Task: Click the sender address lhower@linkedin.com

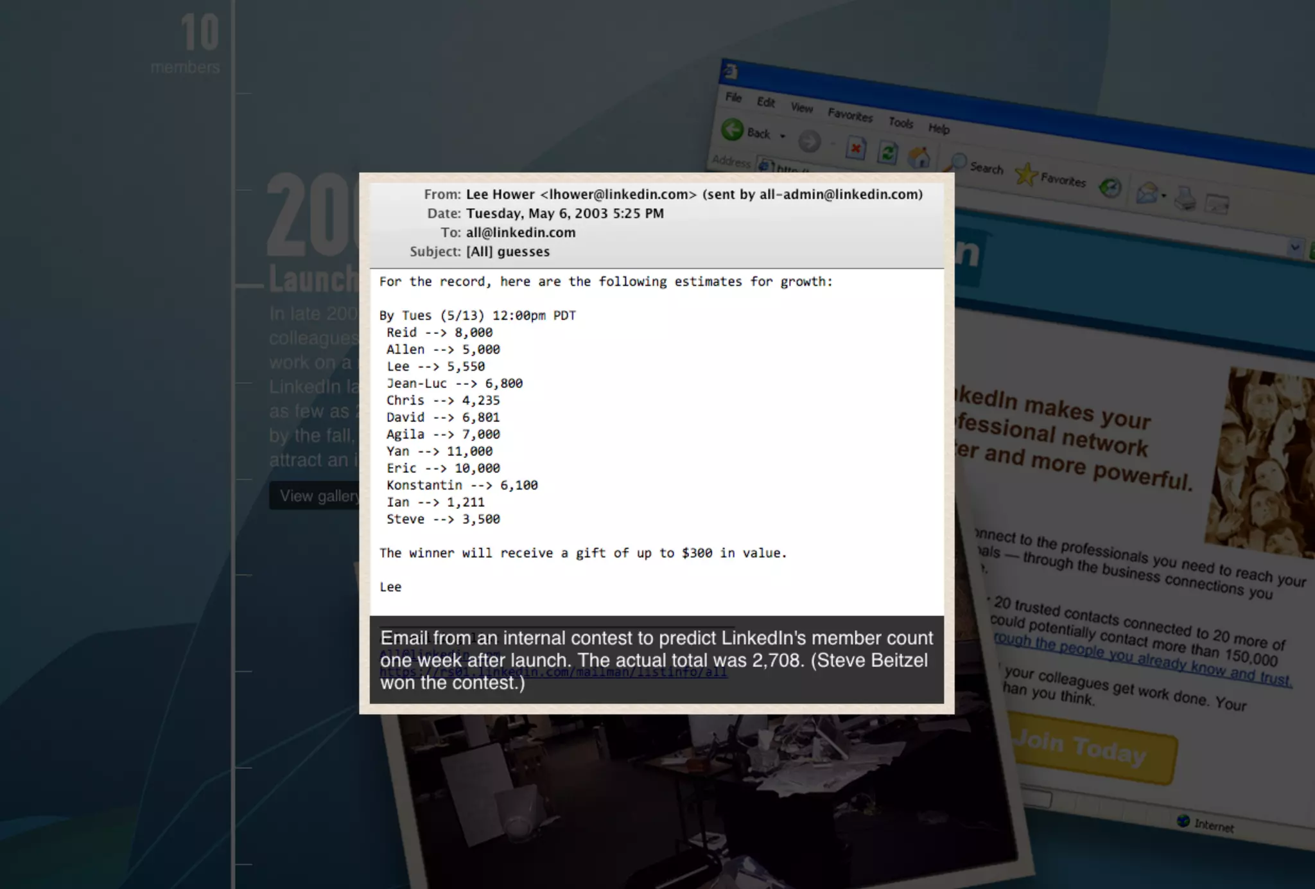Action: [618, 195]
